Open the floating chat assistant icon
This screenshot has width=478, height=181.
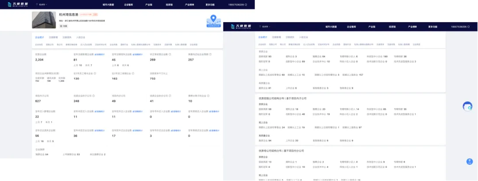tap(467, 107)
